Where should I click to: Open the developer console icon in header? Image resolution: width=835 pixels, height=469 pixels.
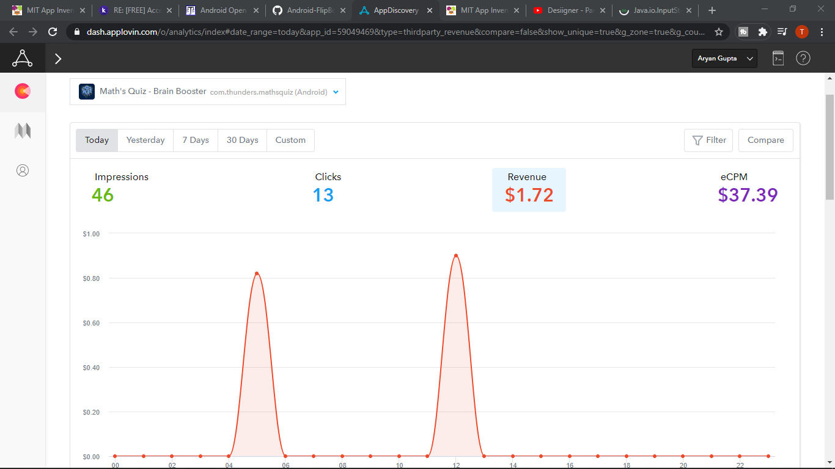click(778, 59)
